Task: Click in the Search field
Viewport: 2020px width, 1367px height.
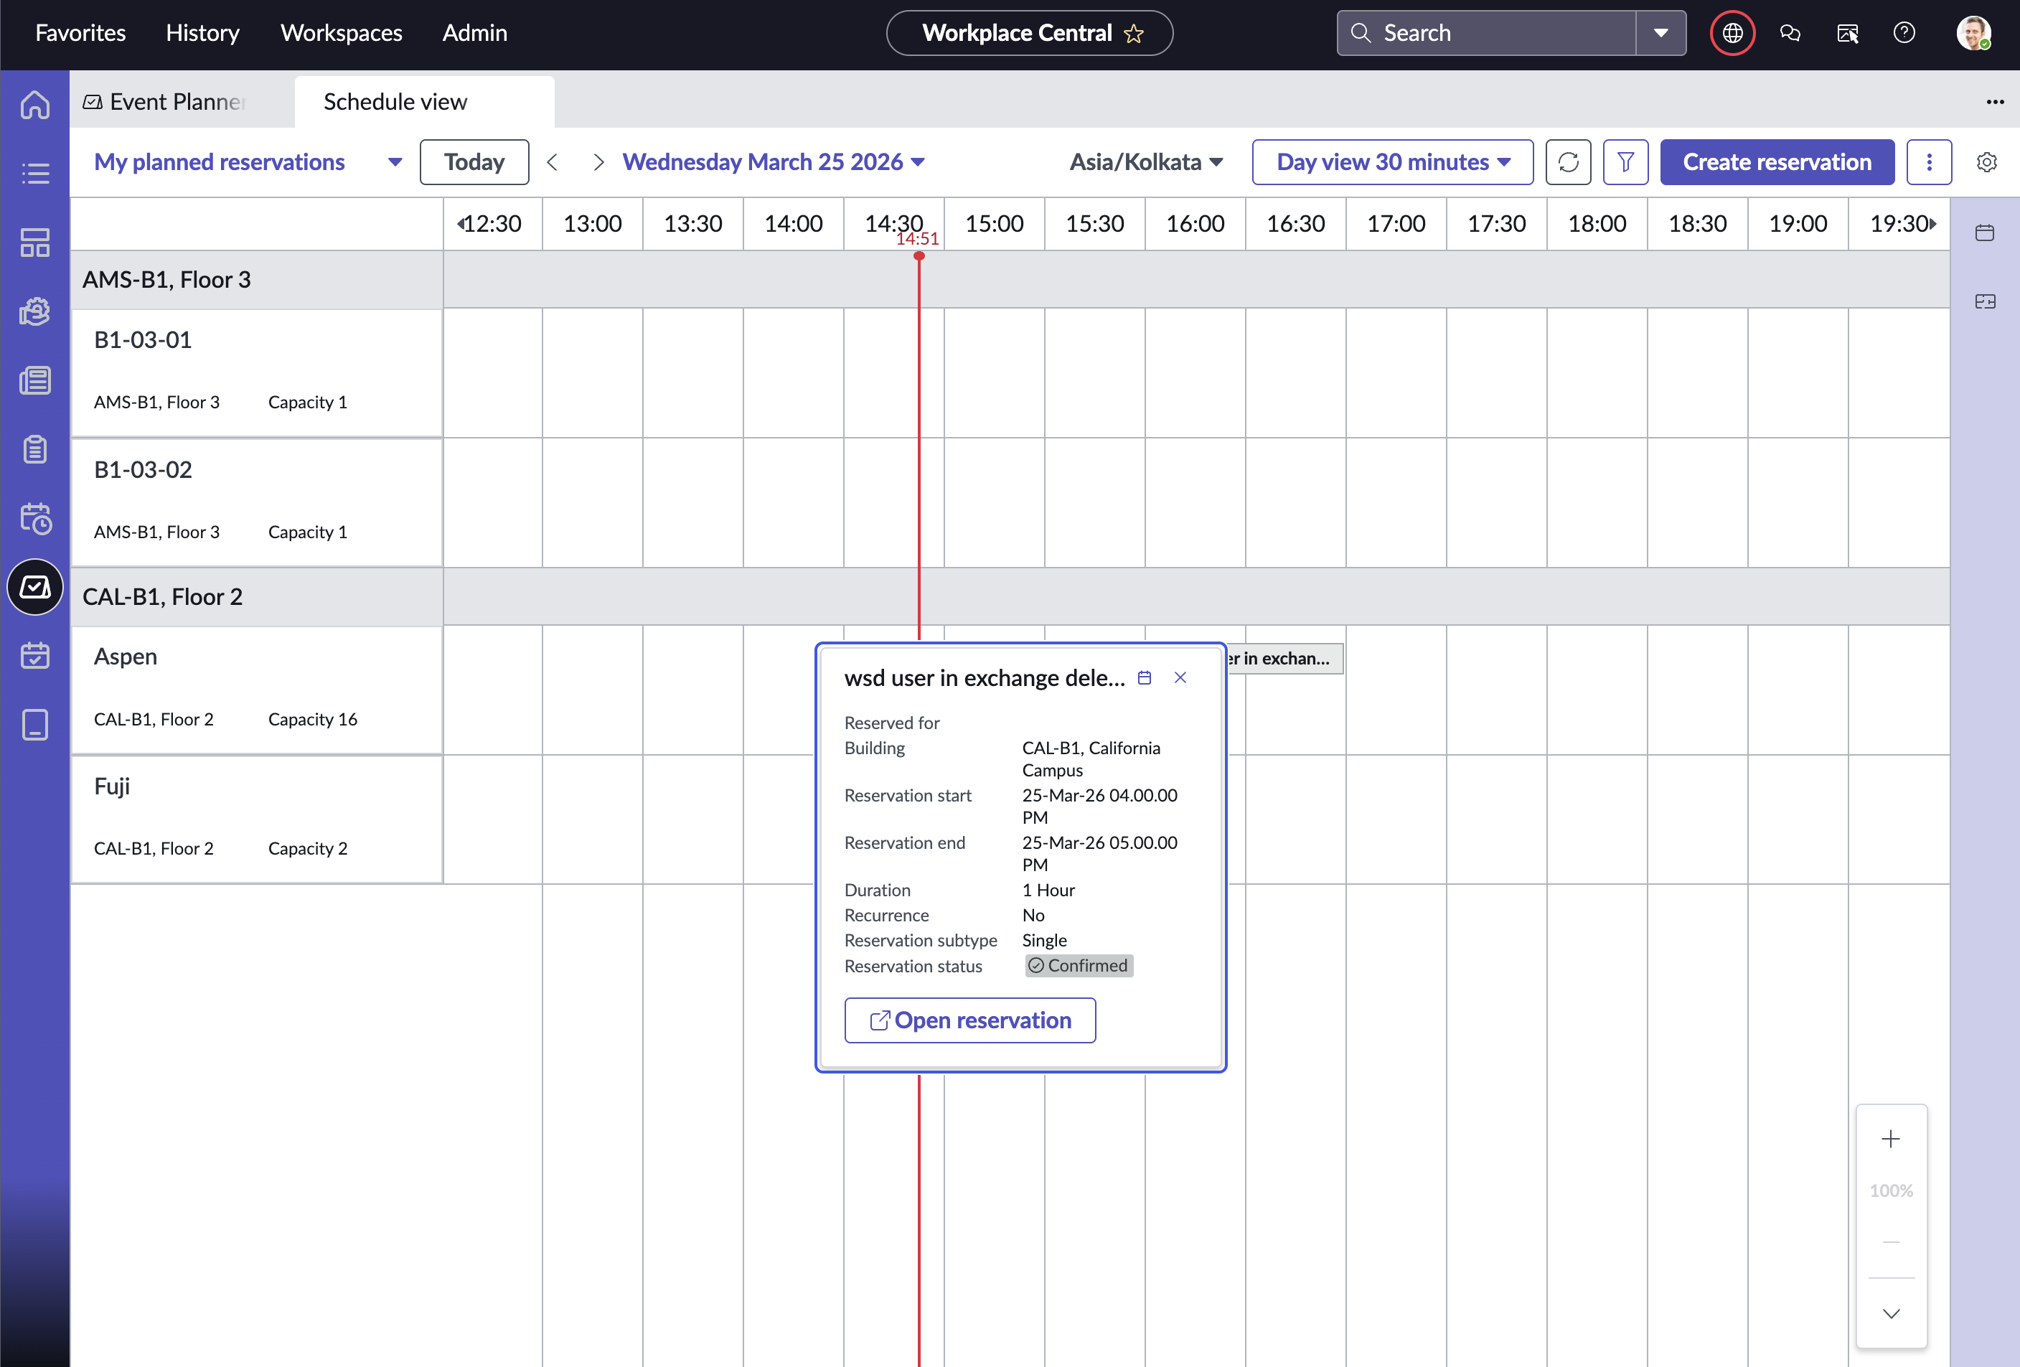Action: coord(1486,33)
